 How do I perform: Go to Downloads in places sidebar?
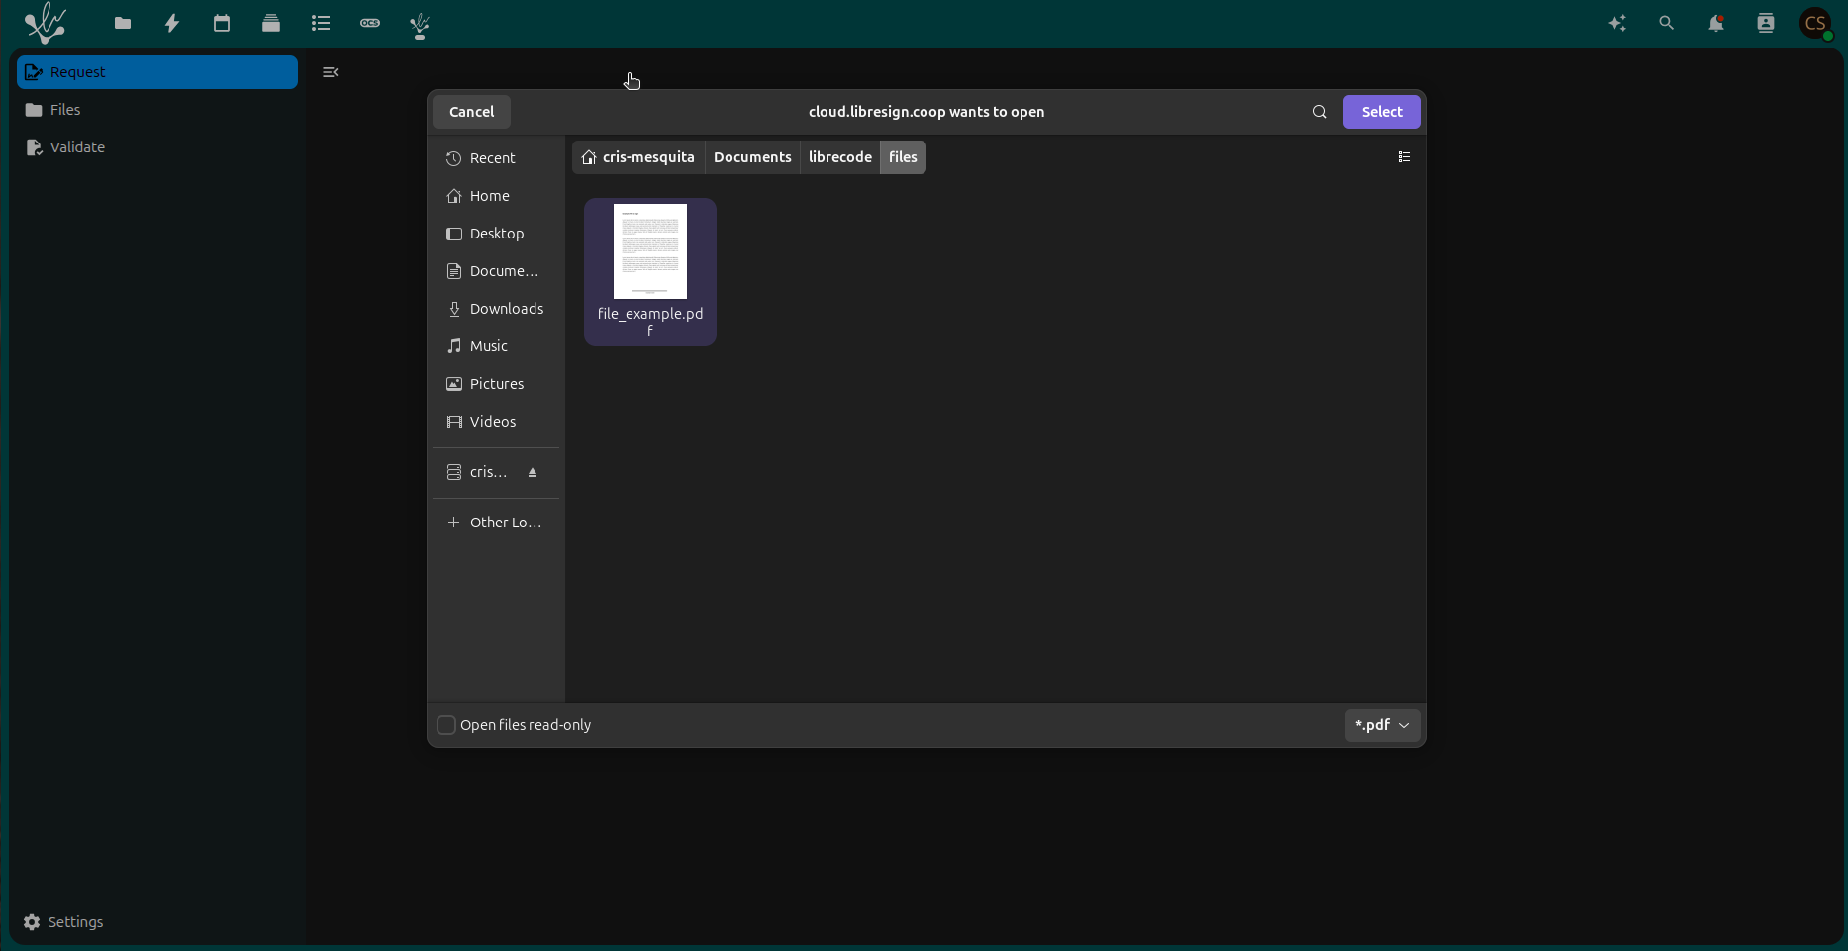point(496,309)
